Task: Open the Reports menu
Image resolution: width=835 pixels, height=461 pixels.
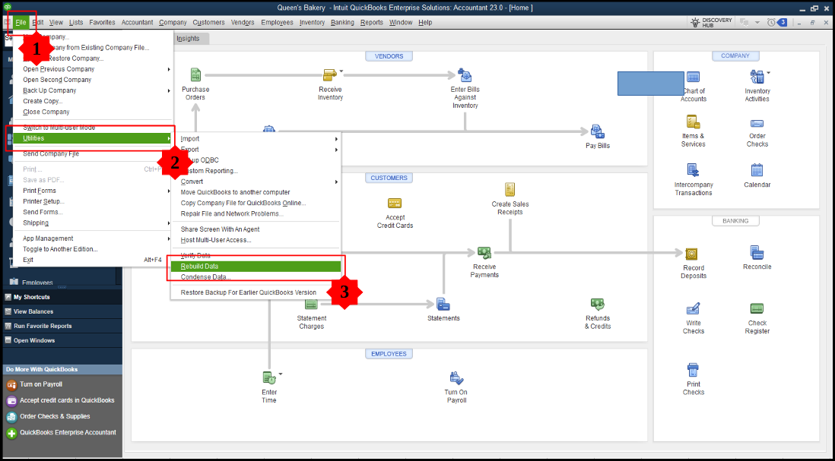Action: (372, 22)
